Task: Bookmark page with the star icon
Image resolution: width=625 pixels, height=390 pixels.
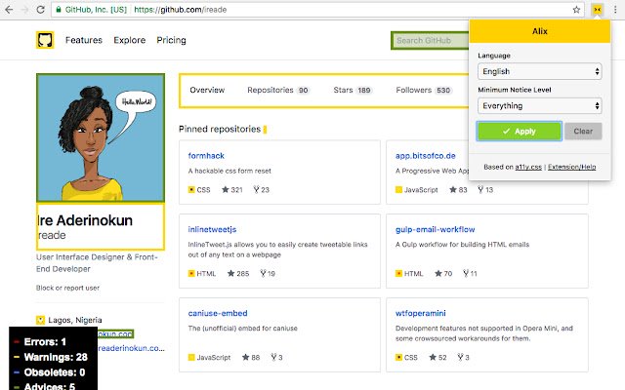Action: (576, 10)
